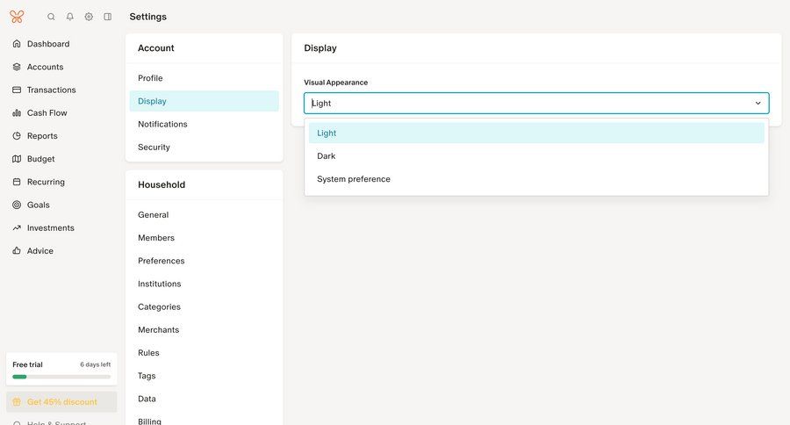Open Data settings page
Image resolution: width=790 pixels, height=425 pixels.
pos(204,399)
